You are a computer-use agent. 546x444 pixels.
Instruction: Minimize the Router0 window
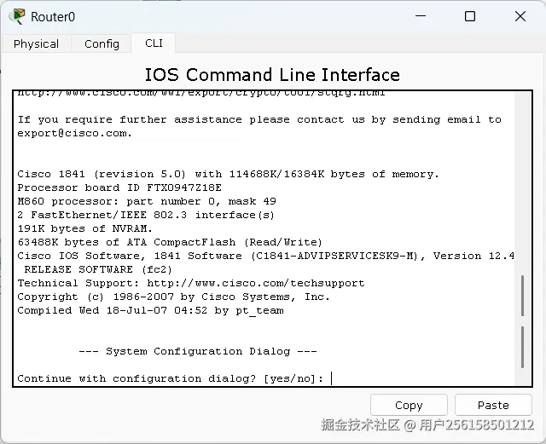[421, 16]
